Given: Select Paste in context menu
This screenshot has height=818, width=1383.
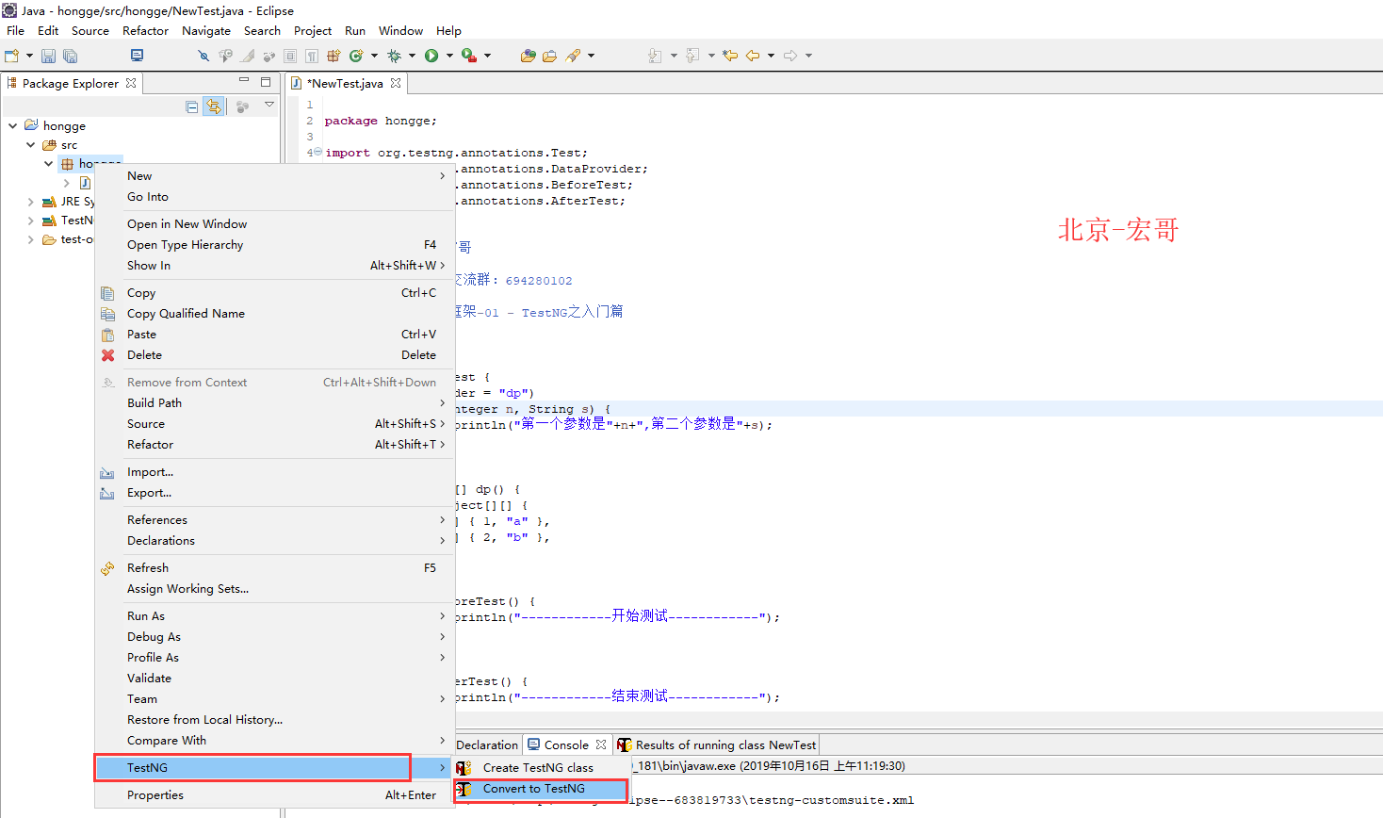Looking at the screenshot, I should pos(274,334).
